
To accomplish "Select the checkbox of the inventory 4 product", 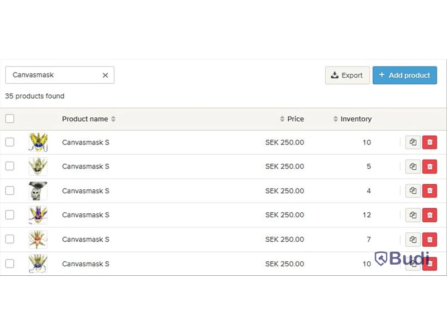I will [x=9, y=190].
